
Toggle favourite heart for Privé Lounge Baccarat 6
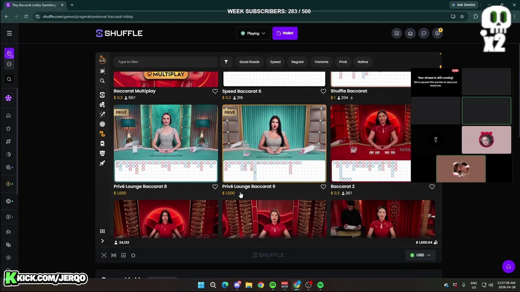coord(323,187)
